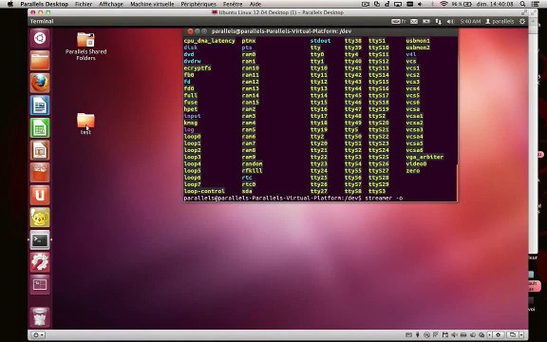The height and width of the screenshot is (342, 547).
Task: Open the Machine virtuelle menu
Action: [x=152, y=4]
